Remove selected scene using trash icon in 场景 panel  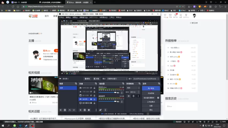[x=65, y=110]
